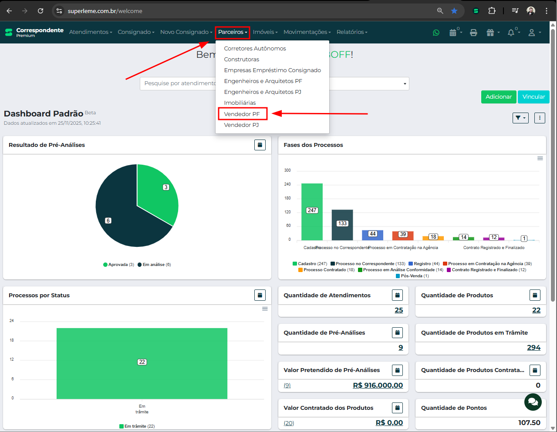Select Vendedor PF from Parceiros menu

tap(242, 114)
